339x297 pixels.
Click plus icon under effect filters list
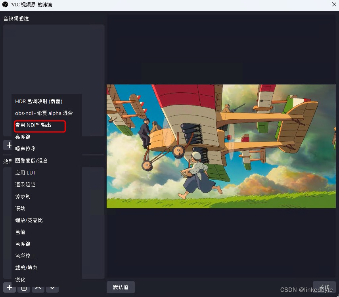tap(9, 287)
